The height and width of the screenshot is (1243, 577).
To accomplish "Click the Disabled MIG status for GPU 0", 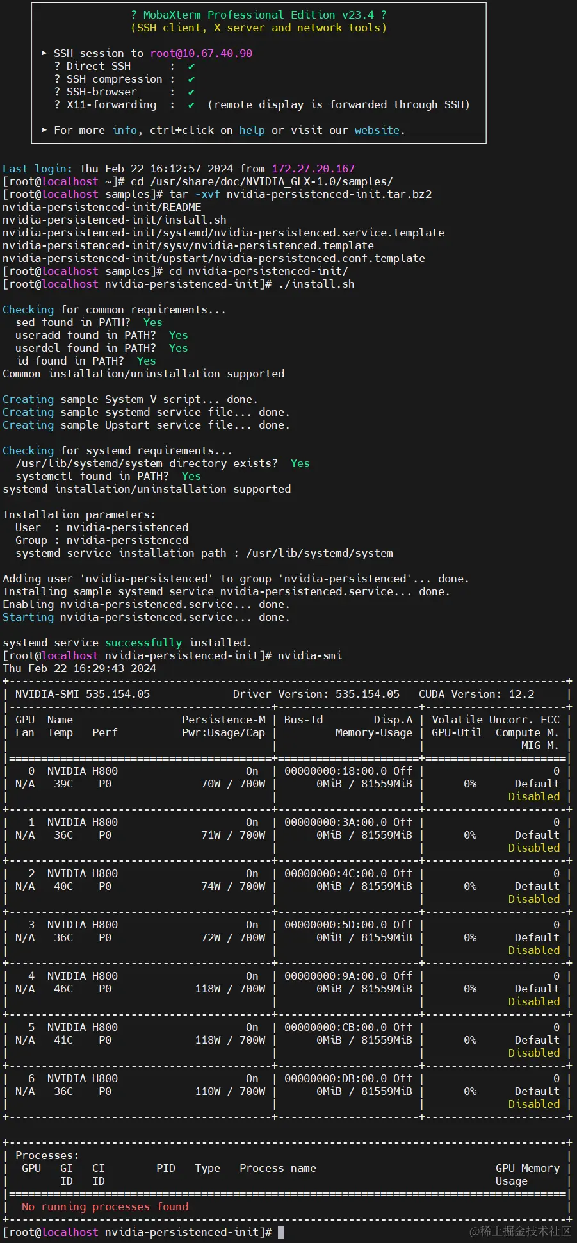I will point(534,796).
